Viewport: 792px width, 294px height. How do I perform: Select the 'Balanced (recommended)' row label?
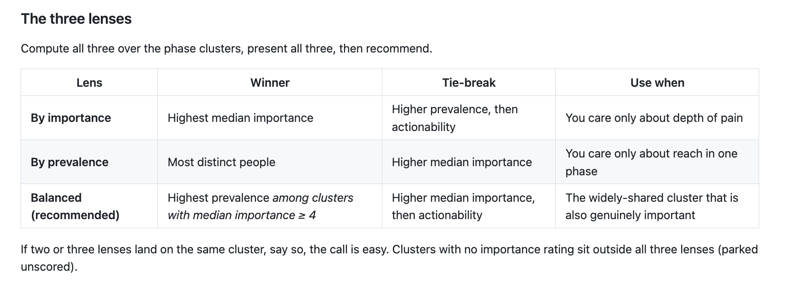click(x=75, y=206)
